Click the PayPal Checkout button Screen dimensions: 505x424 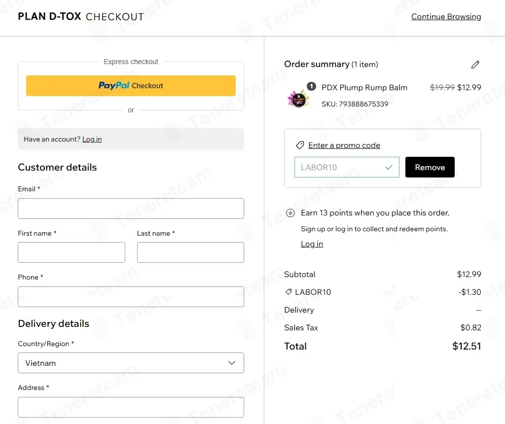(x=131, y=86)
